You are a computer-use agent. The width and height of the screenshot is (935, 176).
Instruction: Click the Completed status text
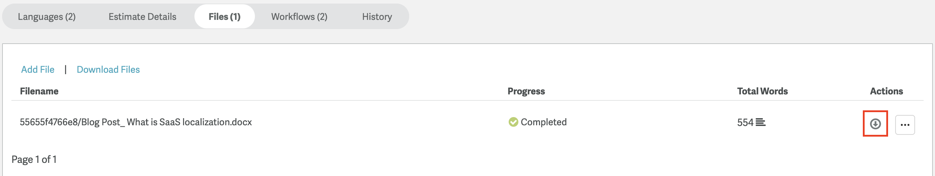(543, 122)
